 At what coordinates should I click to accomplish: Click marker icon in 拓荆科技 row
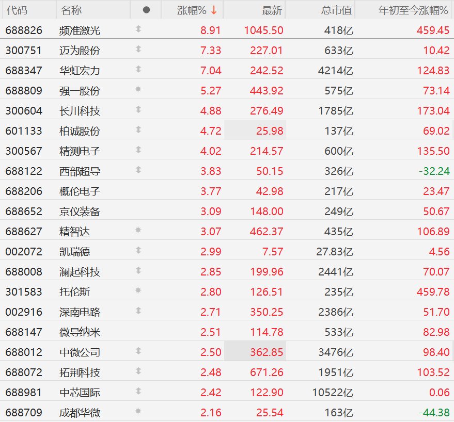pos(138,371)
